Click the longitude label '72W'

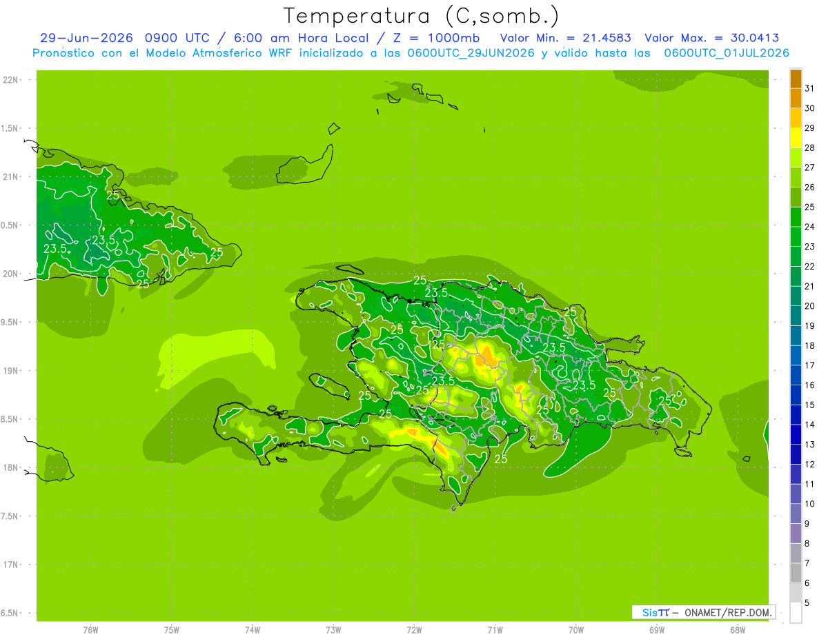tap(414, 630)
